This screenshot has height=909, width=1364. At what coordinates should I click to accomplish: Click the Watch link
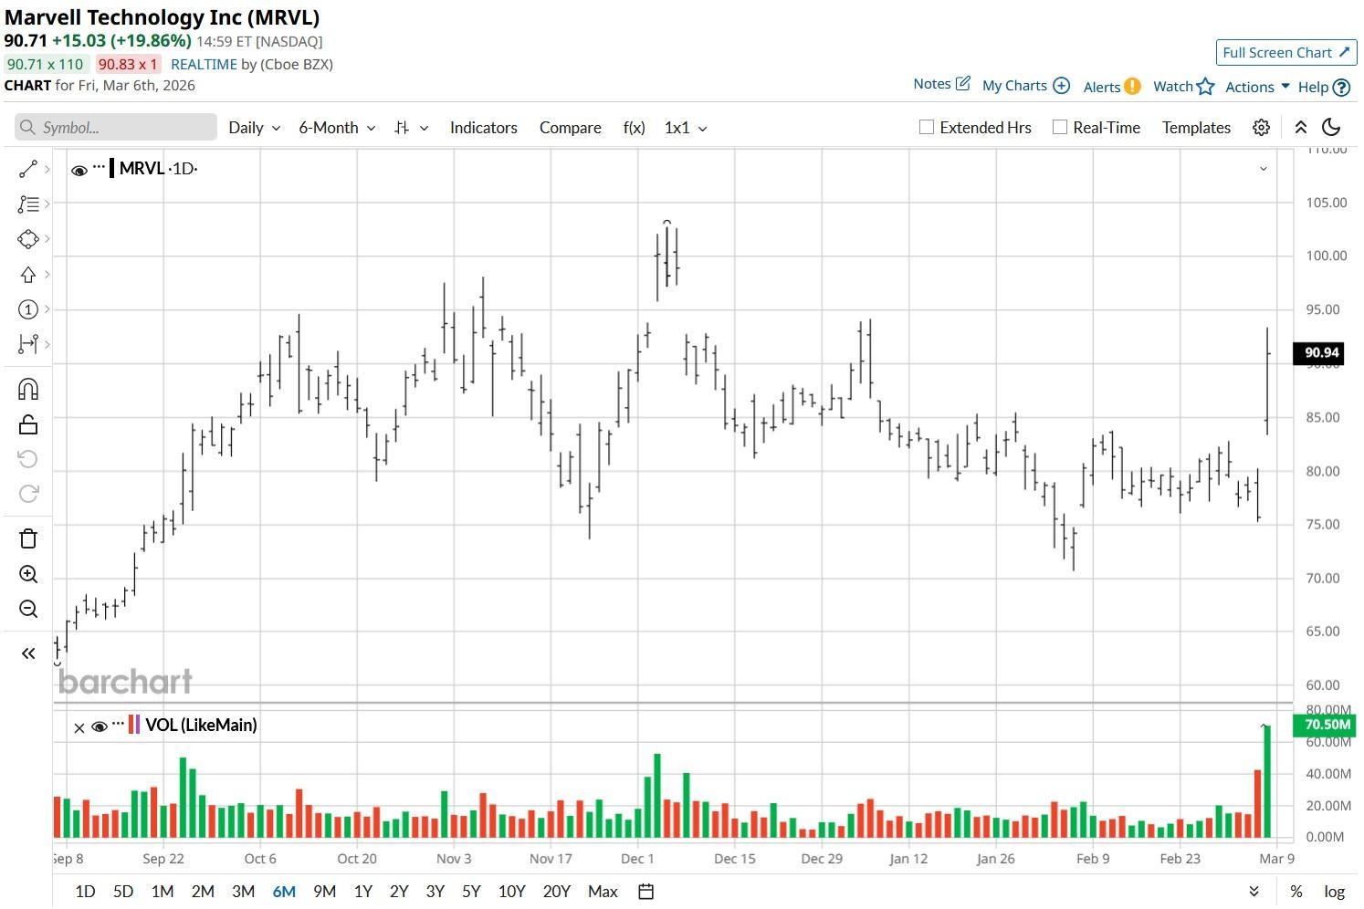(x=1173, y=86)
